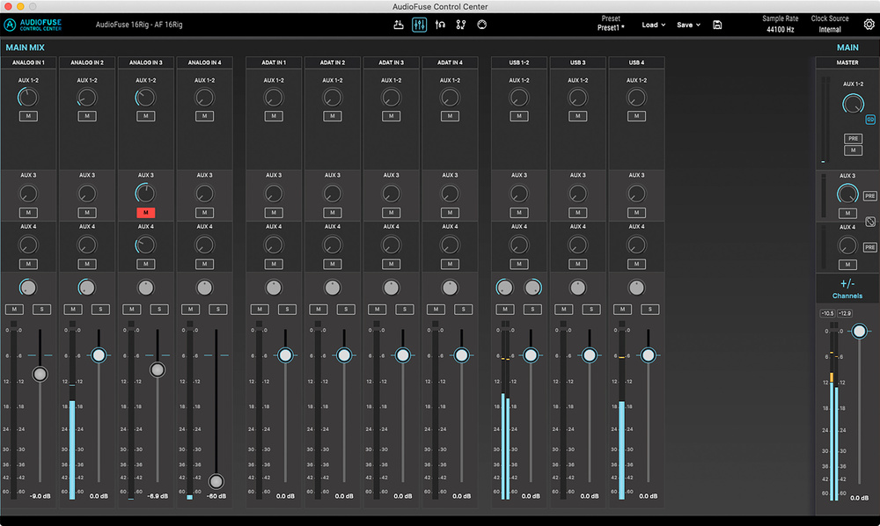Open settings with the gear icon

coord(869,25)
